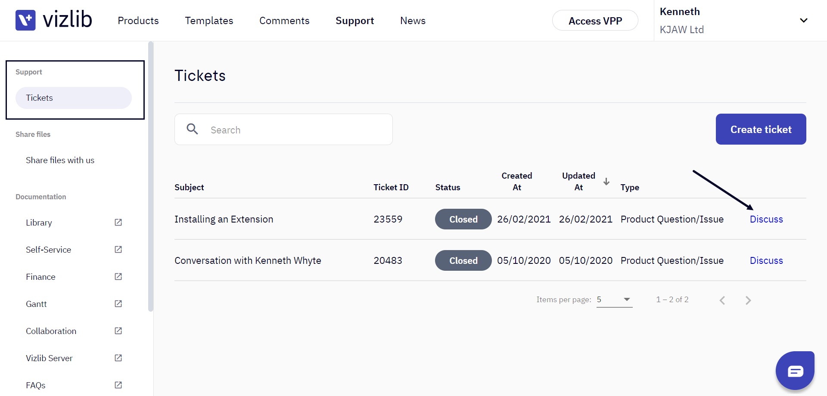Image resolution: width=827 pixels, height=396 pixels.
Task: Open the Support menu
Action: [x=355, y=21]
